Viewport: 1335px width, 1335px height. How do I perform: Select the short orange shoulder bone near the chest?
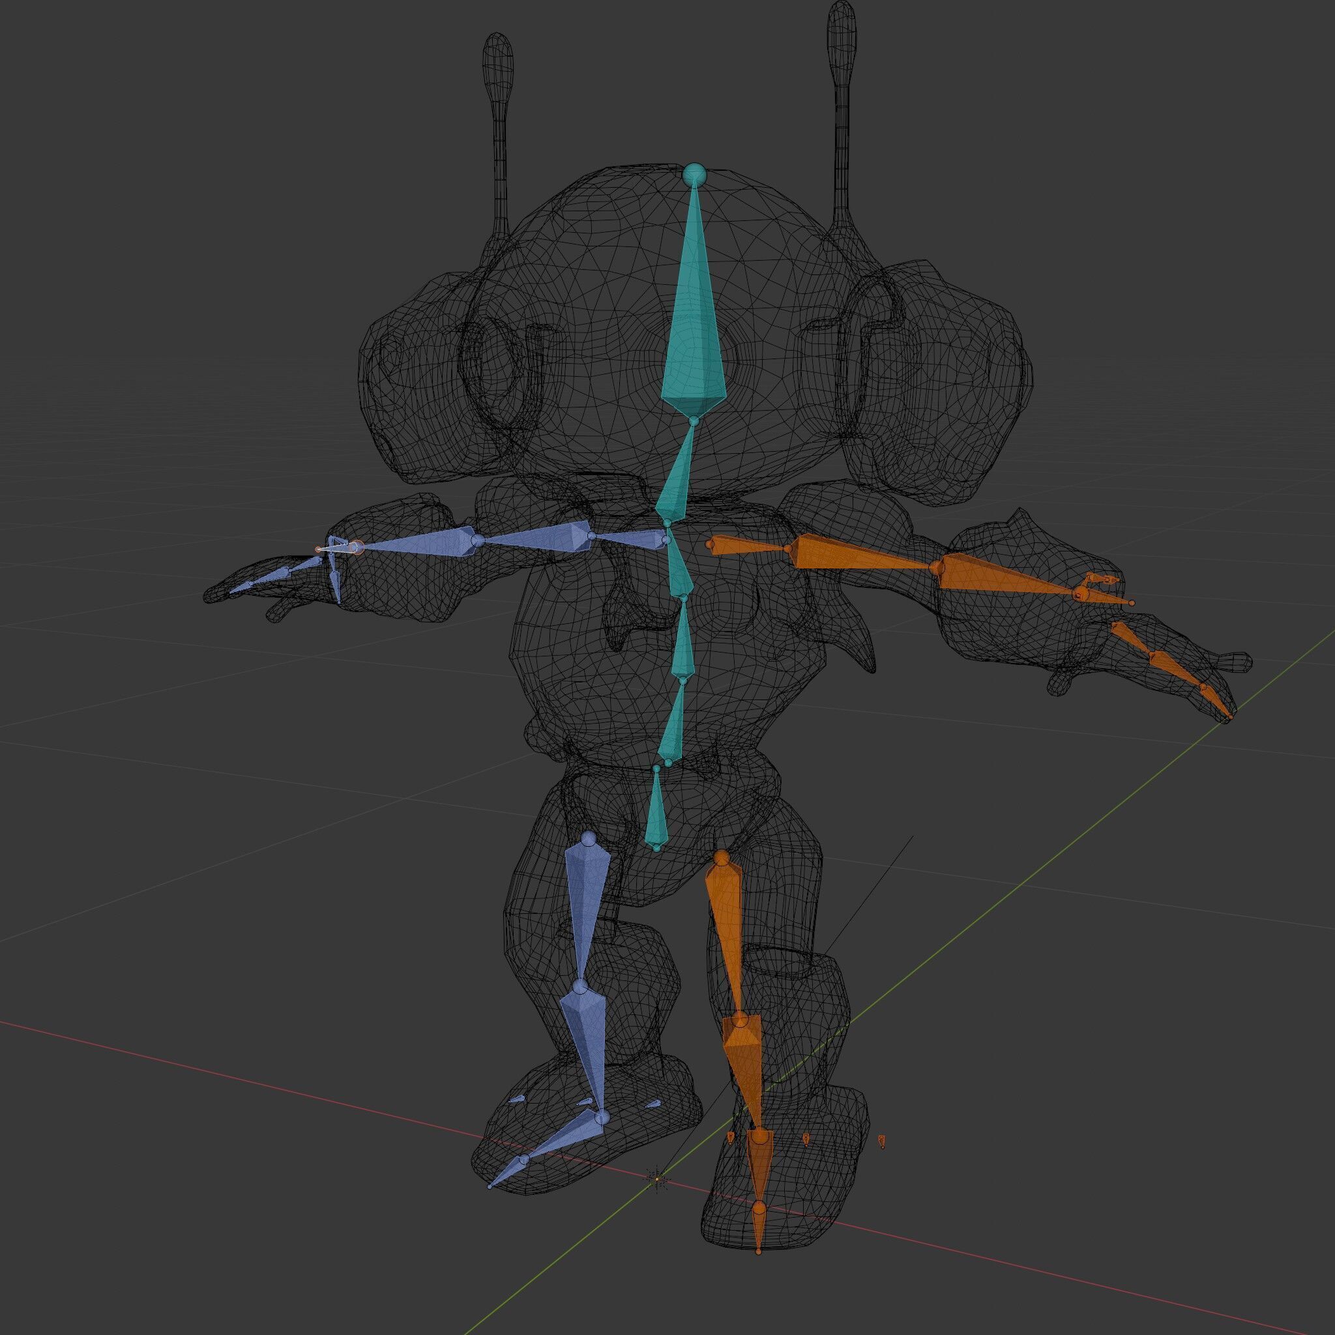pos(748,546)
